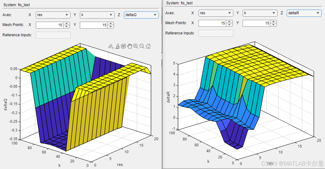Decrease Y mesh points in deltaQ panel
This screenshot has height=169, width=325.
tap(111, 27)
